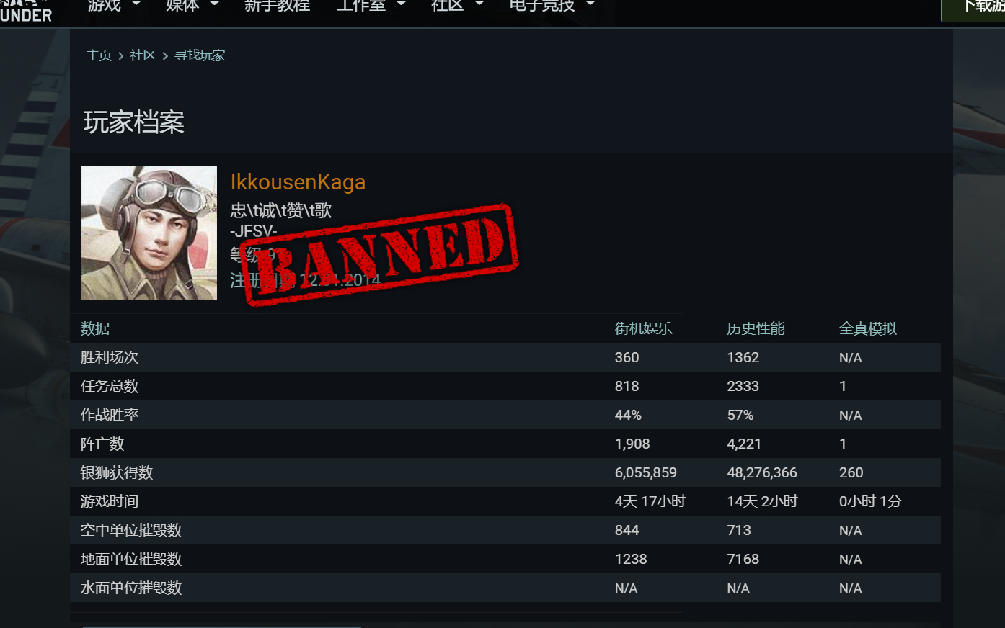Click the red BANNED stamp
The image size is (1005, 628).
point(378,254)
